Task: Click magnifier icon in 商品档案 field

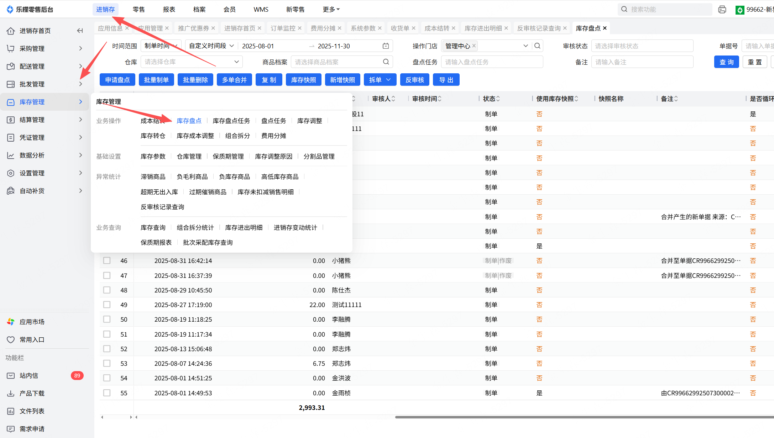Action: (386, 62)
